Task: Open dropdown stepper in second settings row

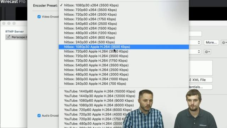Action: [x=199, y=52]
